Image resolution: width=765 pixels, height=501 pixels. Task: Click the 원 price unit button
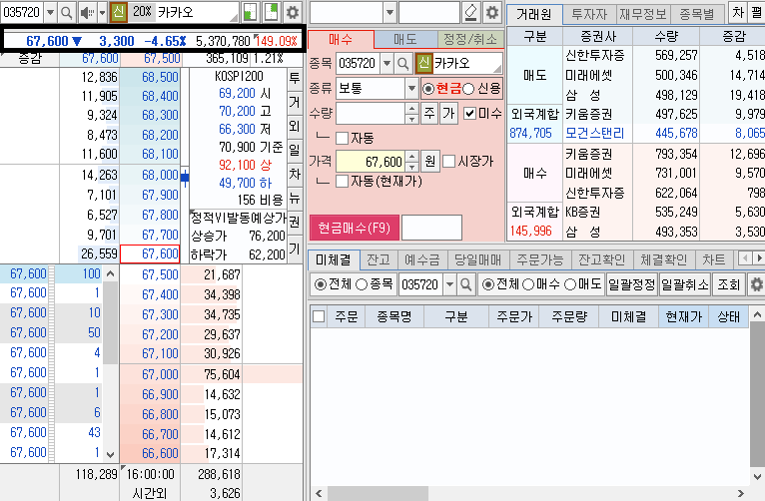(x=429, y=162)
